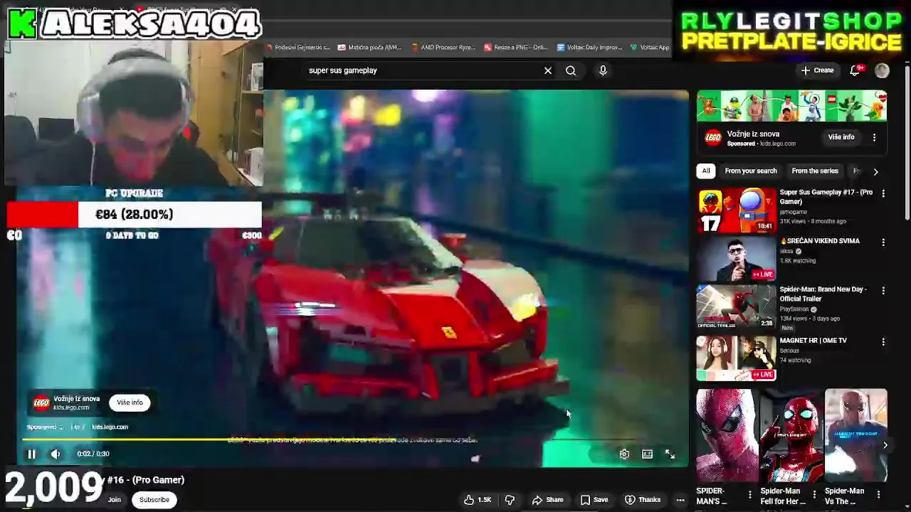
Task: Click 'jamogame' channel name under Gameplay #17
Action: [x=794, y=212]
